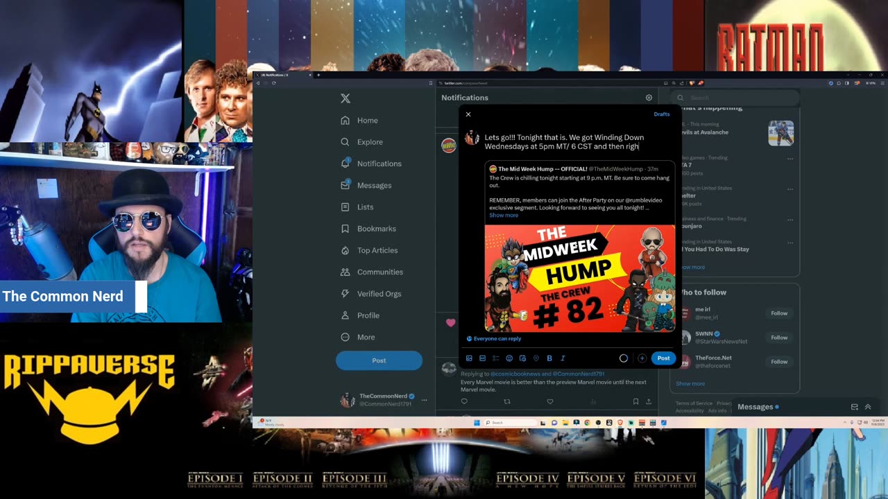Schedule the post with calendar icon
The image size is (888, 499).
click(522, 358)
